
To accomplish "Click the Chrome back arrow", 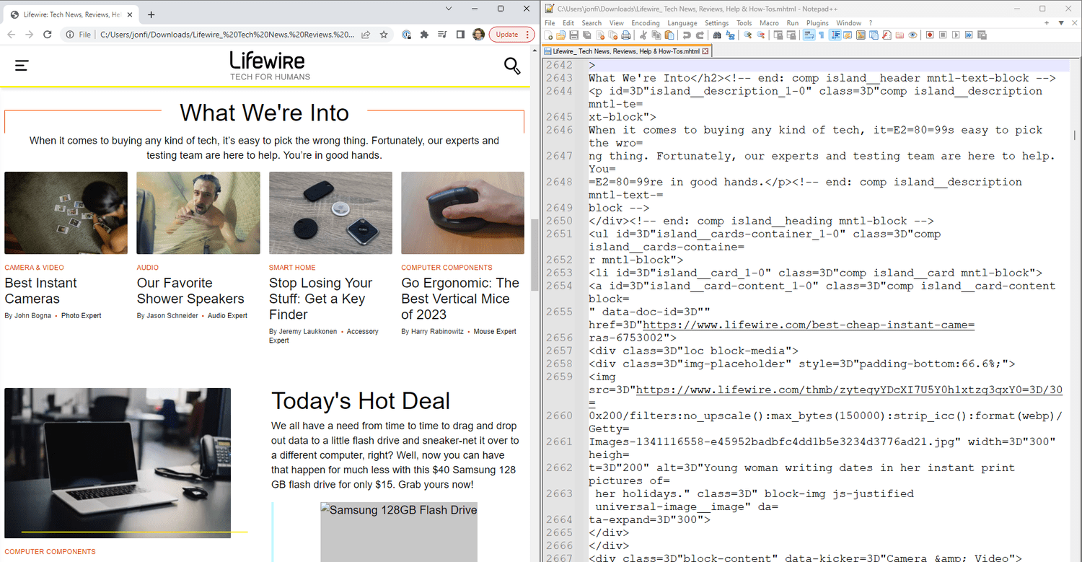I will [x=11, y=34].
